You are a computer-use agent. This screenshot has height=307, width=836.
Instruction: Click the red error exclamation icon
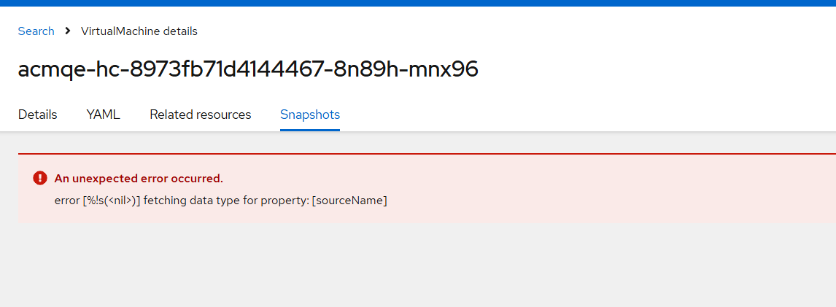pos(40,178)
